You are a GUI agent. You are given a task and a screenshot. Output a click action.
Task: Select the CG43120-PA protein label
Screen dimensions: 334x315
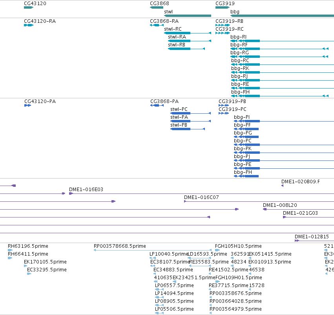(x=40, y=101)
